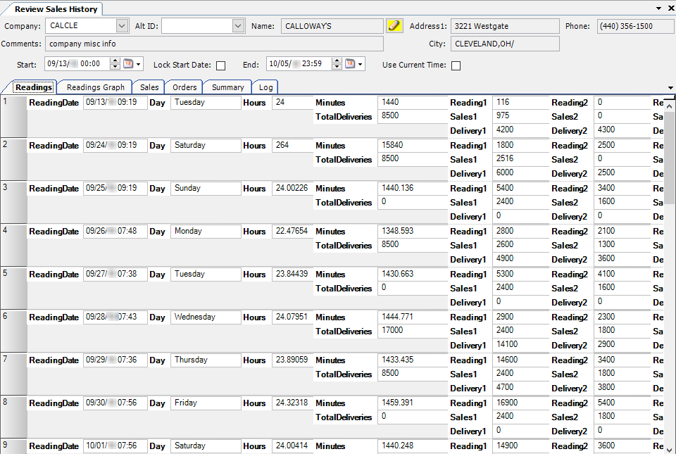Click the Start date spinner up arrow

point(115,61)
